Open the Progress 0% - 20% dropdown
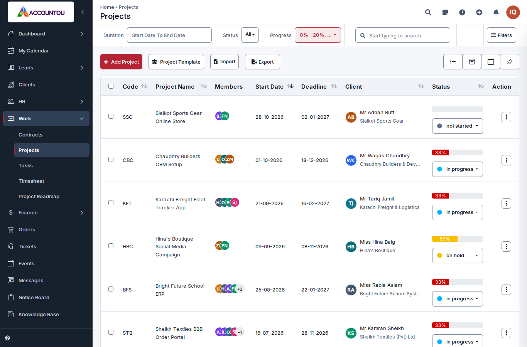The height and width of the screenshot is (347, 527). tap(318, 35)
